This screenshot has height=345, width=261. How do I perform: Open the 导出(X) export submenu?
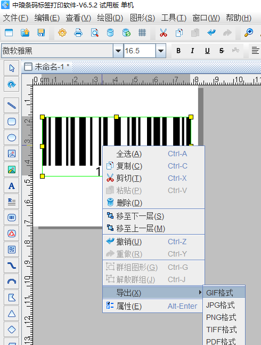(x=152, y=293)
